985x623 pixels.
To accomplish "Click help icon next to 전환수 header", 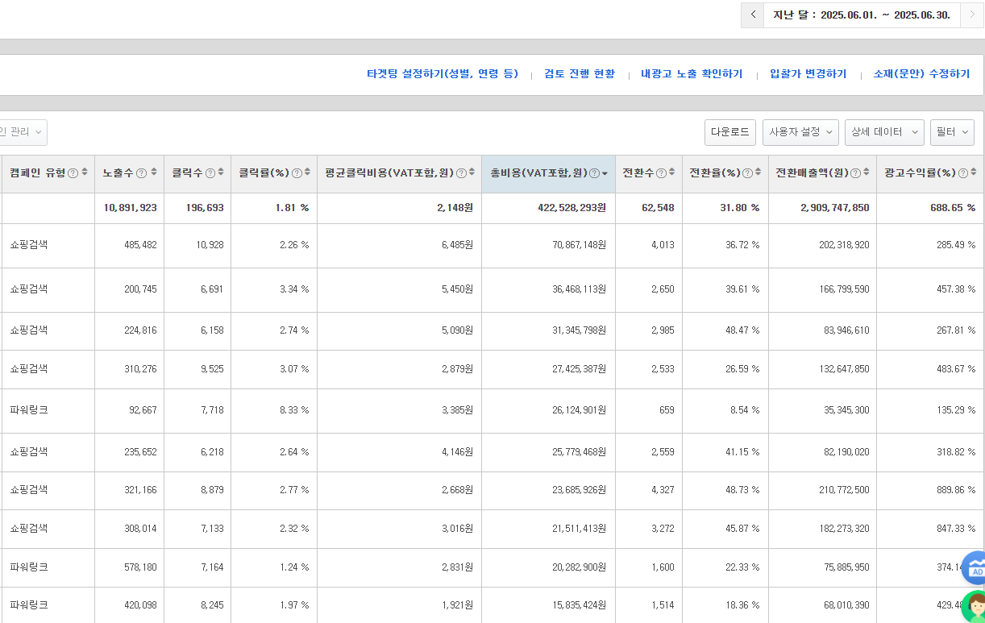I will [661, 173].
